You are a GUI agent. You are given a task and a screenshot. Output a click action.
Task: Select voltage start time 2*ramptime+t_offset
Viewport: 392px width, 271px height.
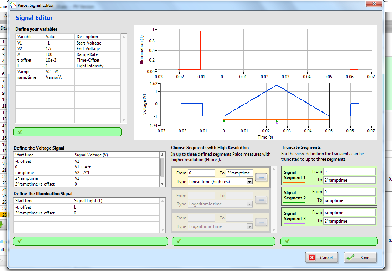[x=43, y=184]
